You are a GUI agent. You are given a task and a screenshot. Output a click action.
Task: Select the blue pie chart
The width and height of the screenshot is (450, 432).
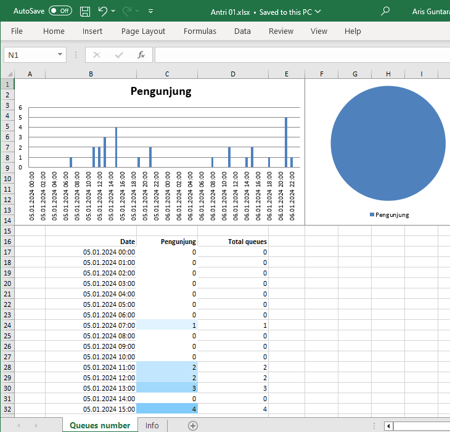coord(388,143)
